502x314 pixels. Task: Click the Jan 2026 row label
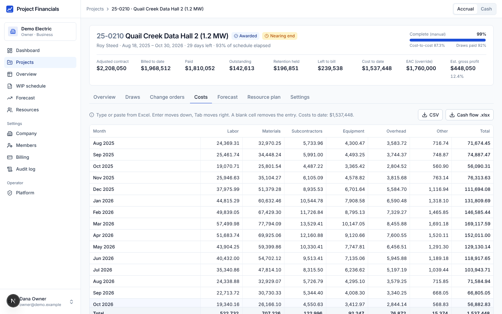click(x=103, y=201)
